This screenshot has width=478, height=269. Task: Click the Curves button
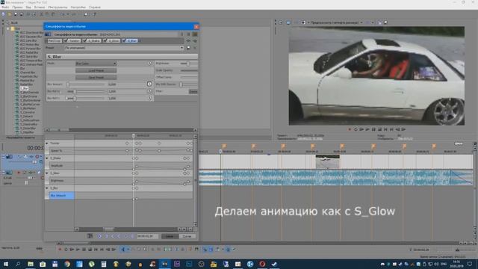click(x=187, y=236)
